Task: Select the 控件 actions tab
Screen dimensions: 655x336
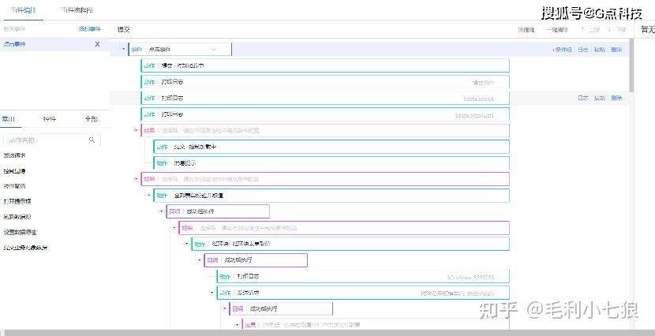Action: pos(49,119)
